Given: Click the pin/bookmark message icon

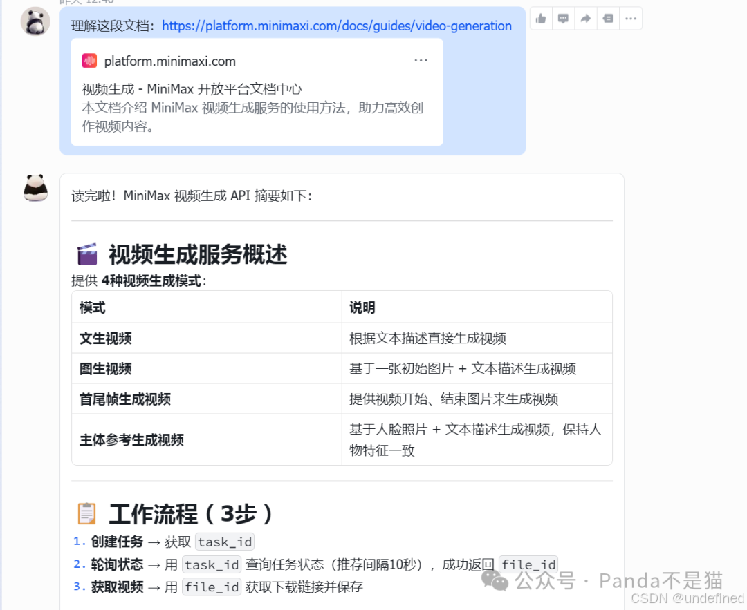Looking at the screenshot, I should point(608,19).
